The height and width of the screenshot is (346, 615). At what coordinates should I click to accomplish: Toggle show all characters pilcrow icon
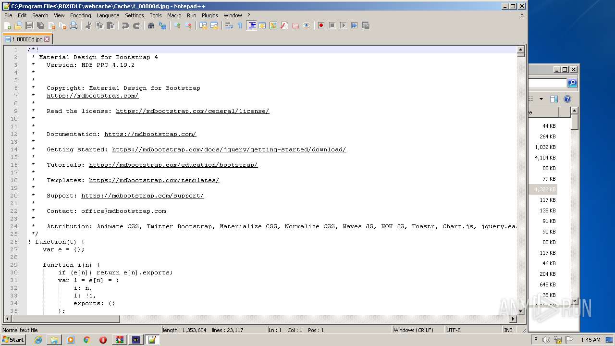240,25
